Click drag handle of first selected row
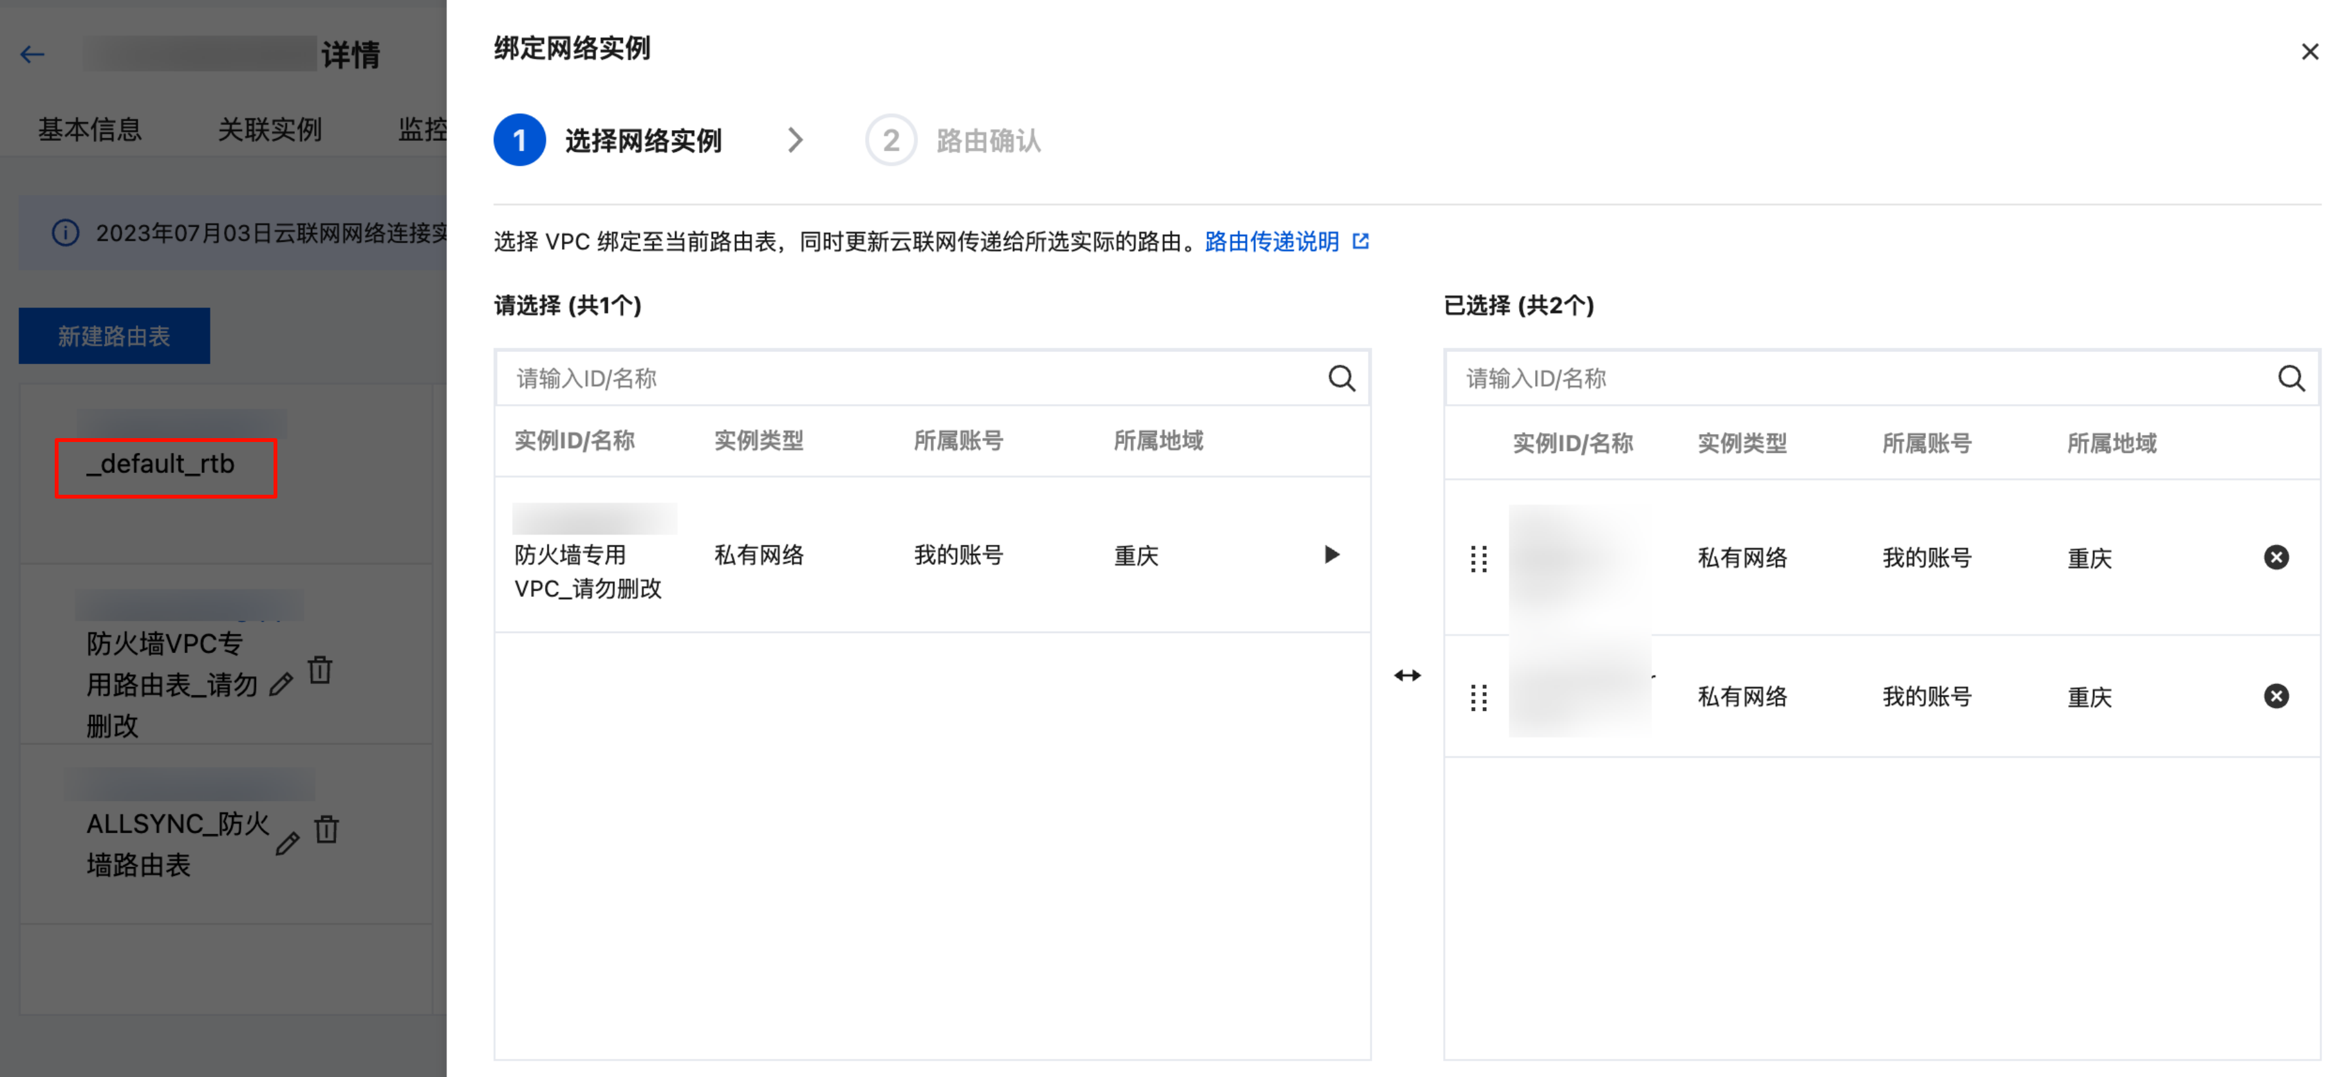Image resolution: width=2348 pixels, height=1077 pixels. [1478, 558]
